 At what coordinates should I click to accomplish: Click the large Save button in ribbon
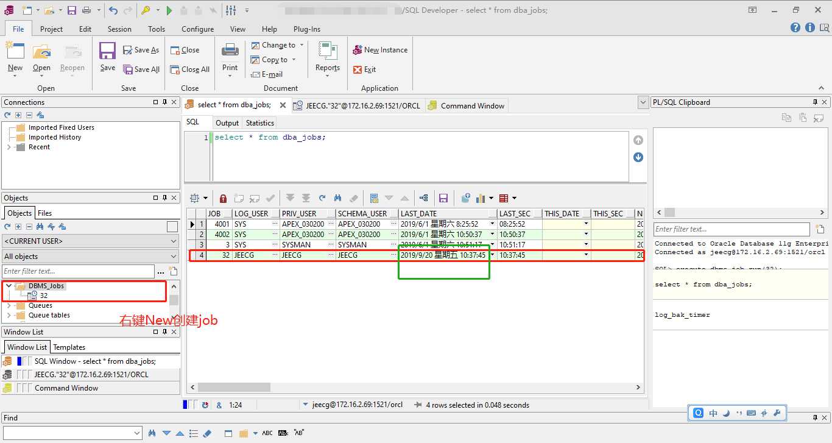[x=108, y=57]
